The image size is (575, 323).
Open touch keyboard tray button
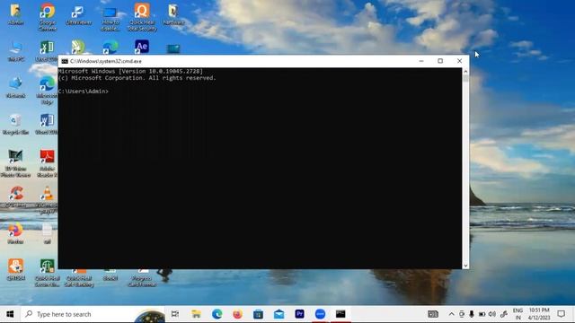433,314
